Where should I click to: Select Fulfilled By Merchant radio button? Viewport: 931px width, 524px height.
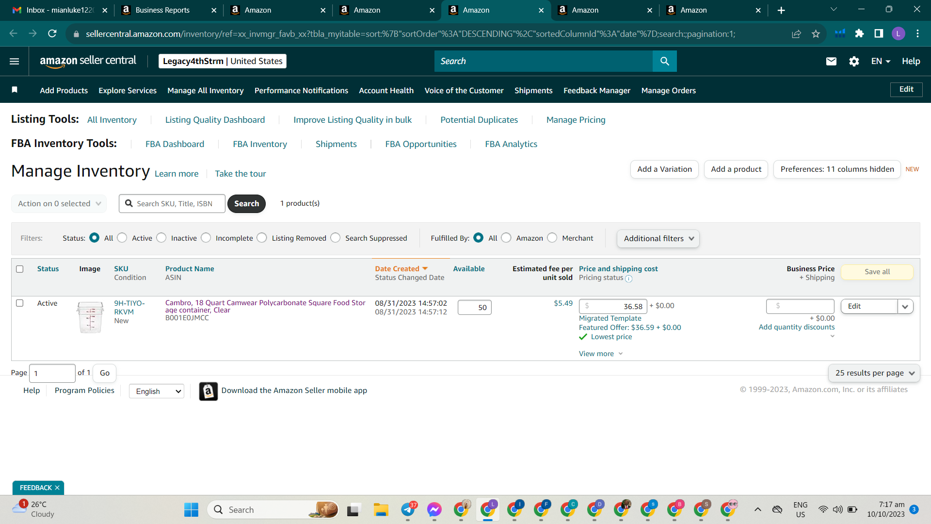coord(552,238)
